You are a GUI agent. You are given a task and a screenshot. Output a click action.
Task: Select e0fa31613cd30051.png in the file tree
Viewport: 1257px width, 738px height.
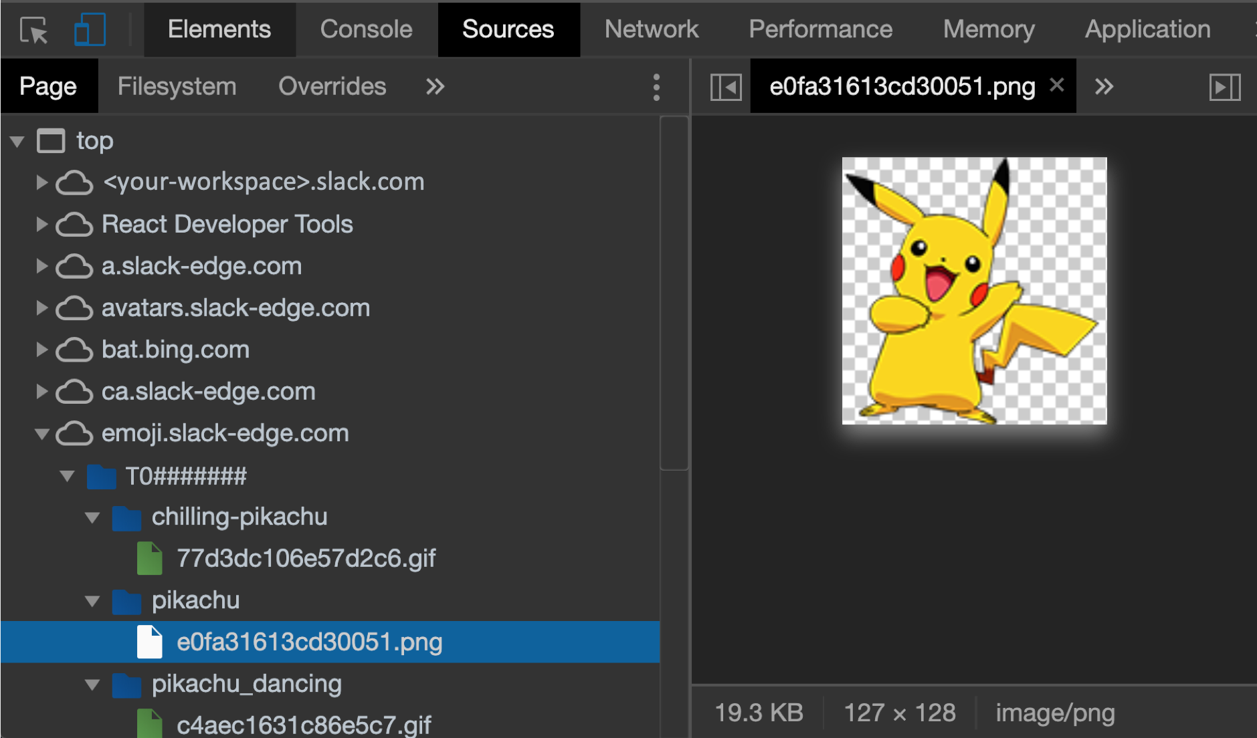[x=330, y=642]
